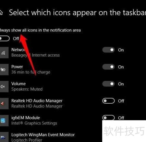Click Realtek HD Audio Manager title text
The height and width of the screenshot is (142, 146).
(x=37, y=101)
